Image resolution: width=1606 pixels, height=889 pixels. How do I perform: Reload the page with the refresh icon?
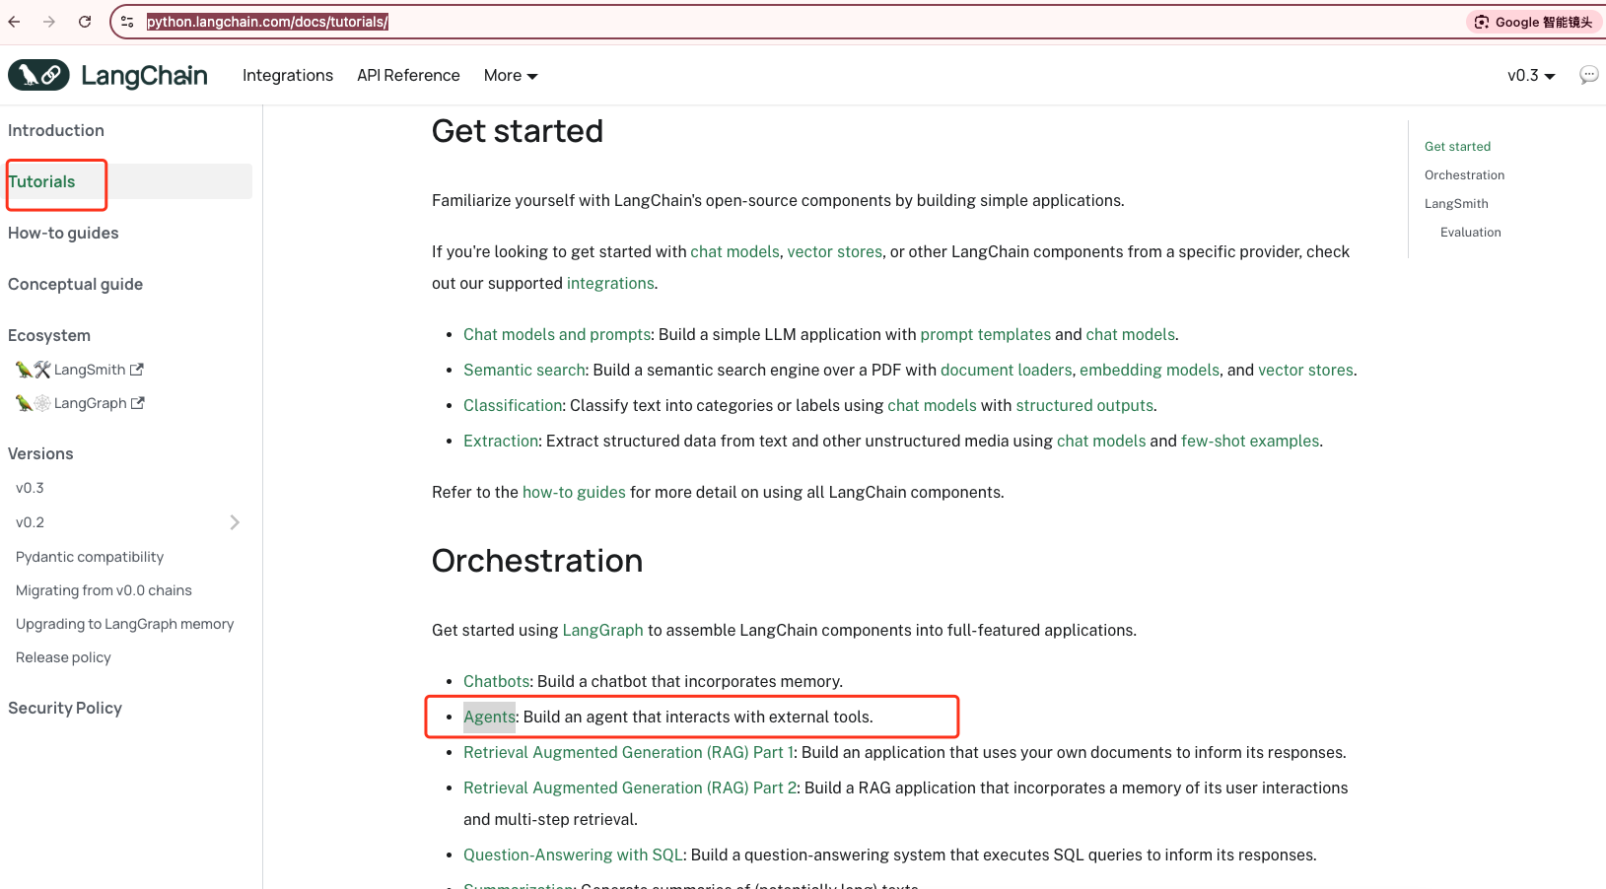[85, 22]
